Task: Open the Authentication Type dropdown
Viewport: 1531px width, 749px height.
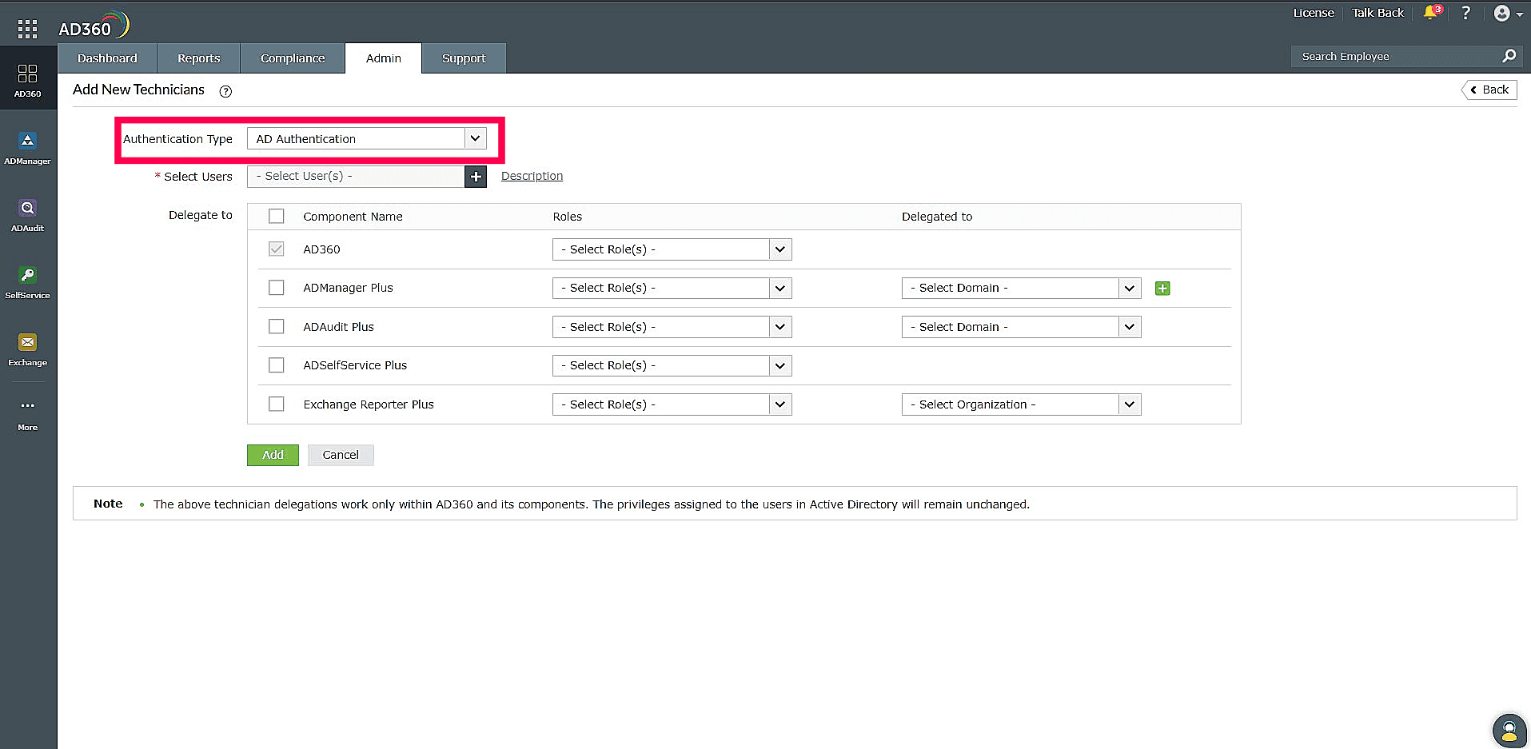Action: click(475, 138)
